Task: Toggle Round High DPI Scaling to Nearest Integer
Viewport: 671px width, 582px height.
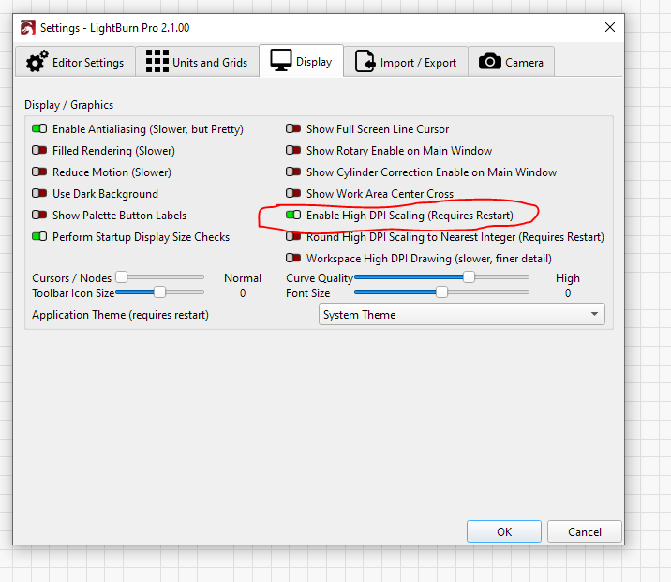Action: (x=293, y=237)
